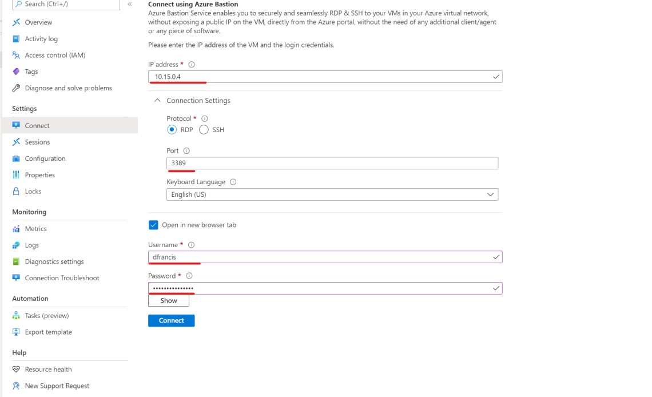
Task: Keep RDP protocol selected
Action: coord(172,129)
